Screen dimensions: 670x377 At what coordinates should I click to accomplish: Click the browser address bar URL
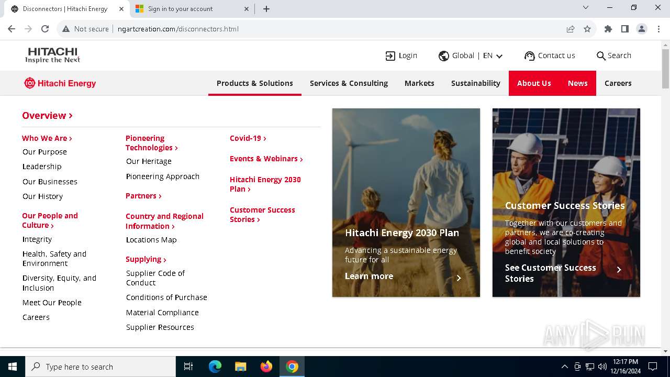[x=178, y=29]
